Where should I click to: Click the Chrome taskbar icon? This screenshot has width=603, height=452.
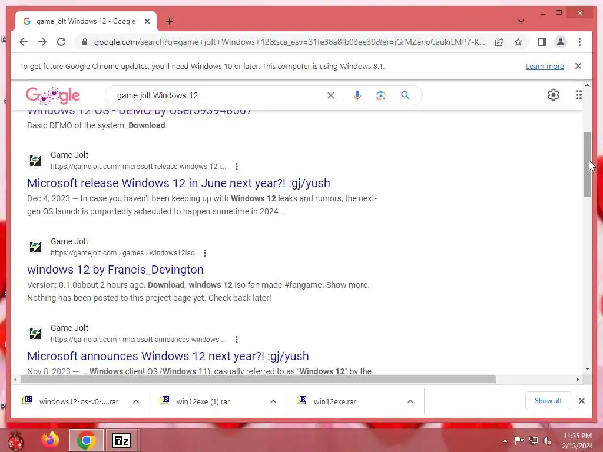[86, 440]
